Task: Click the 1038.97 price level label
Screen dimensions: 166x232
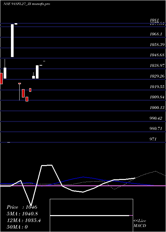Action: (x=157, y=65)
